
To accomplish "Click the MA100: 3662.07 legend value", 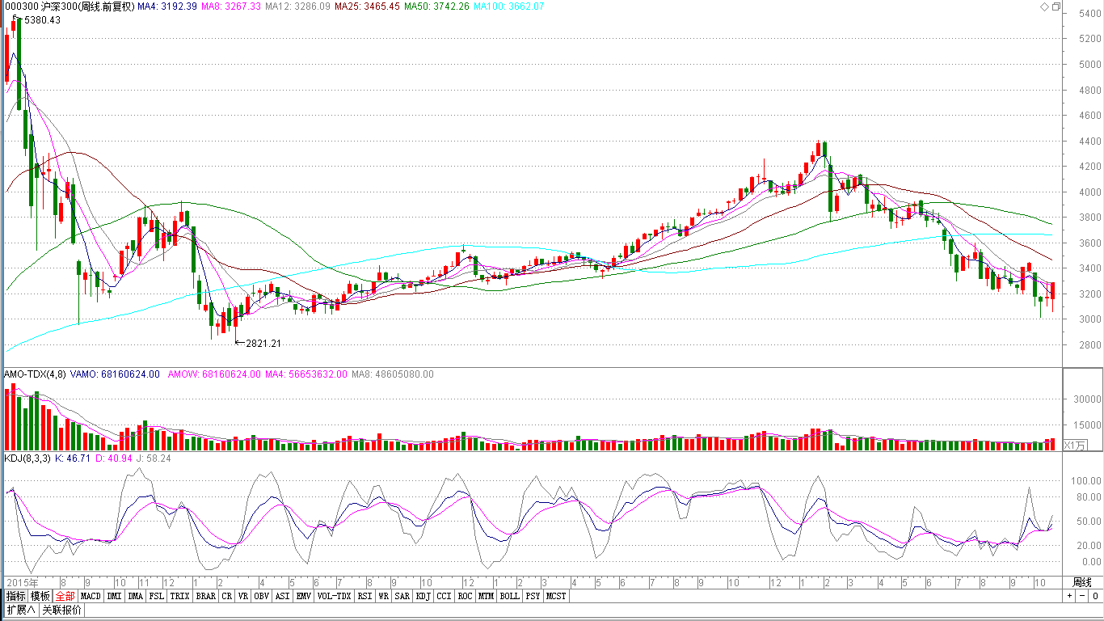I will click(x=509, y=6).
